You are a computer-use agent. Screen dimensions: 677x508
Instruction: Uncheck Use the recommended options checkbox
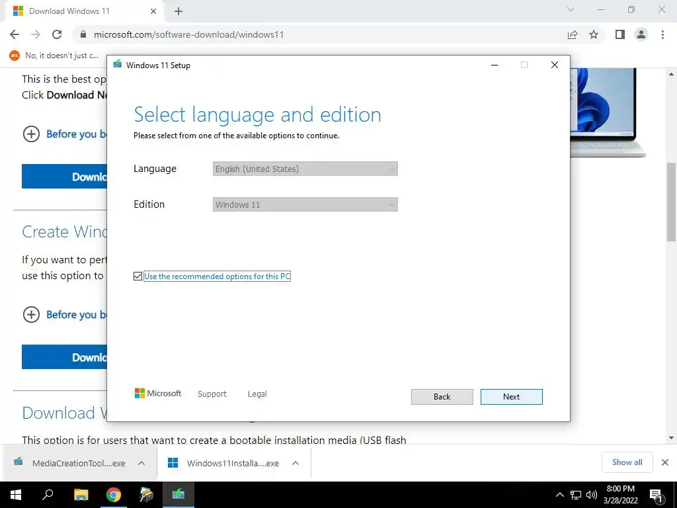(138, 276)
